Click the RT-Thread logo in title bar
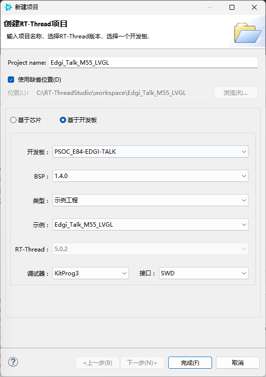 click(x=8, y=7)
